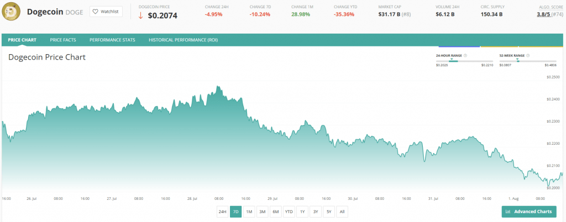Add Dogecoin to Watchlist
Screen dimensions: 566x222
pos(106,12)
